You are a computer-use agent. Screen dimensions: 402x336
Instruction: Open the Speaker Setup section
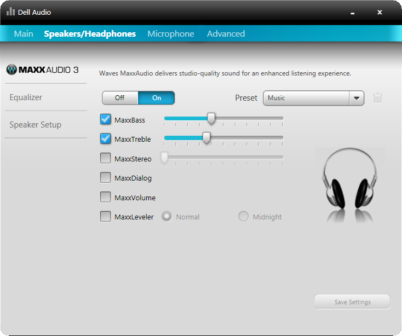pos(36,125)
